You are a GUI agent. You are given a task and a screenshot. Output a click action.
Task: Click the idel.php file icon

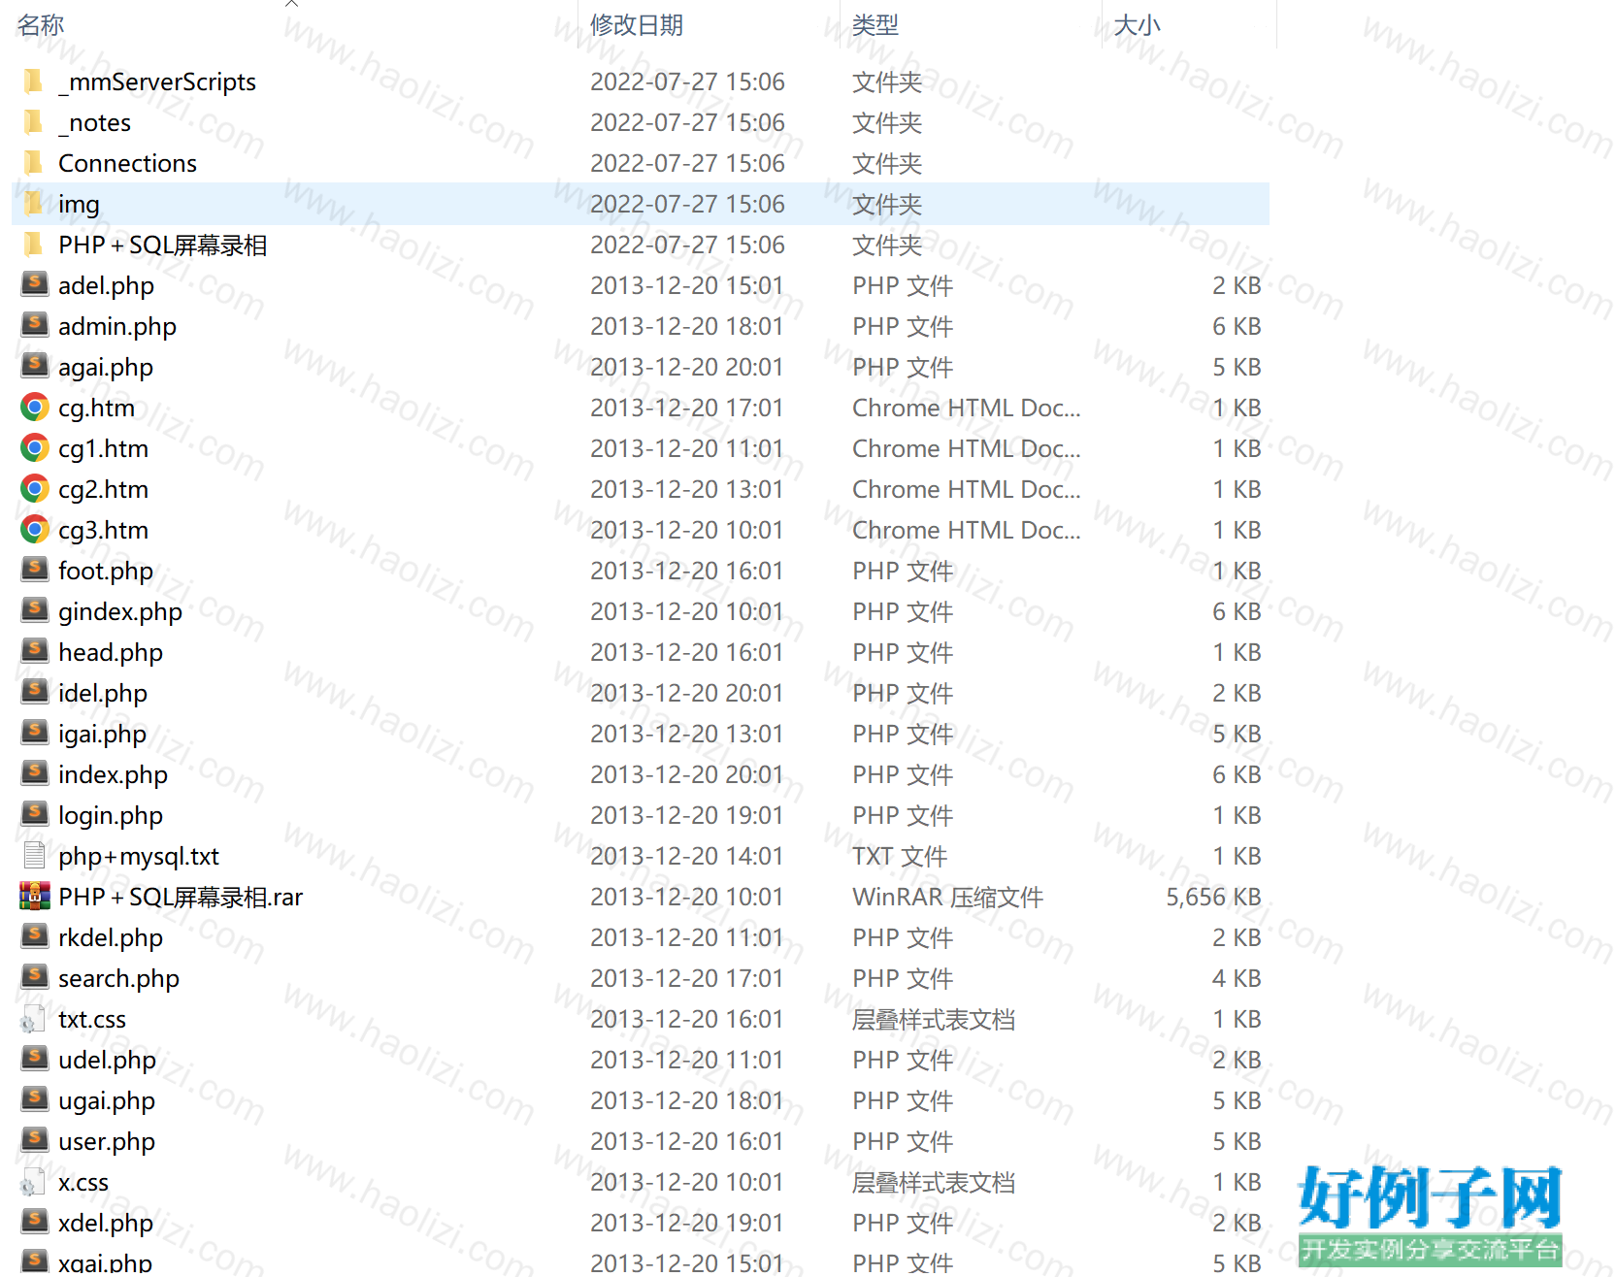coord(35,691)
